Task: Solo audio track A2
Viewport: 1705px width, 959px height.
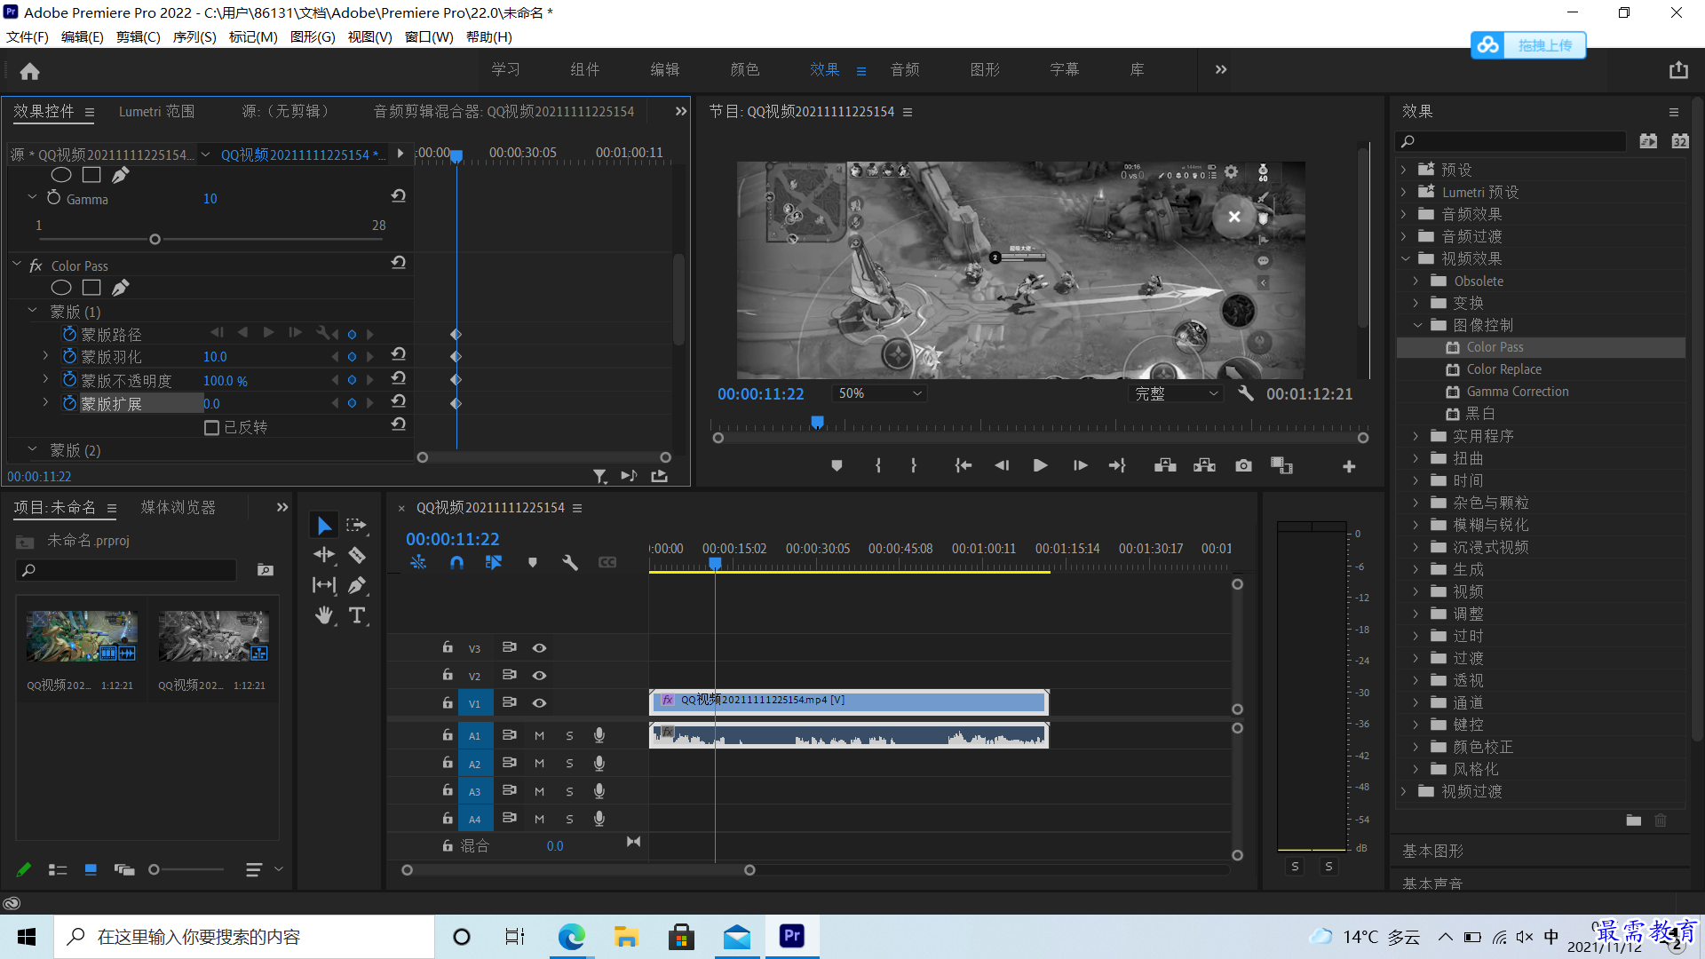Action: click(x=569, y=763)
